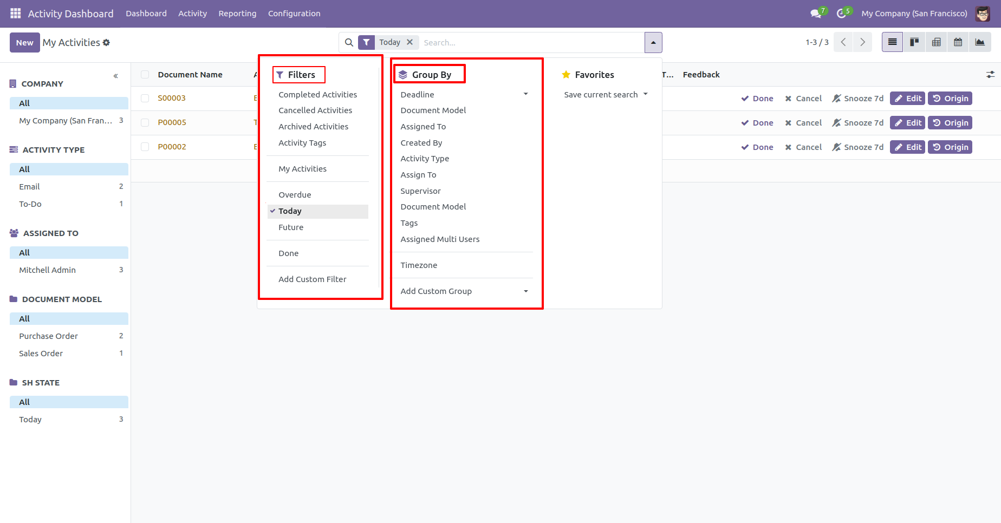This screenshot has width=1001, height=523.
Task: Open the Configuration menu
Action: (x=294, y=14)
